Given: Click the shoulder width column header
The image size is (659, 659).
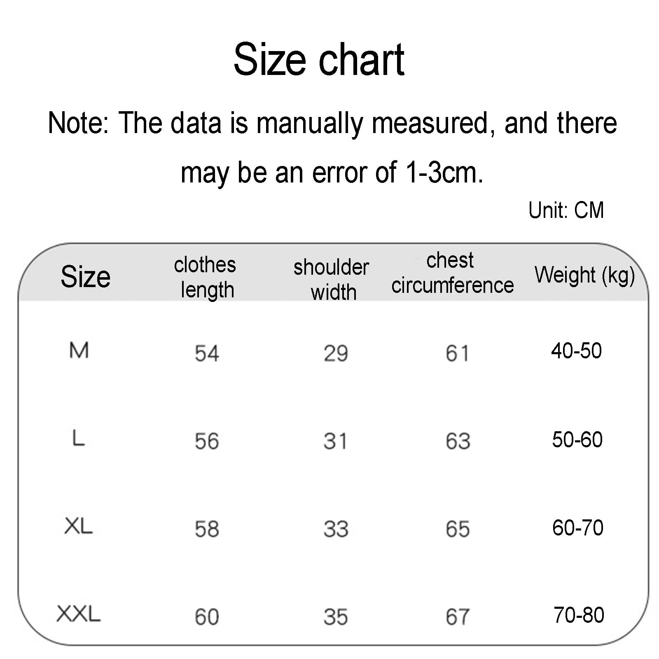Looking at the screenshot, I should [332, 280].
